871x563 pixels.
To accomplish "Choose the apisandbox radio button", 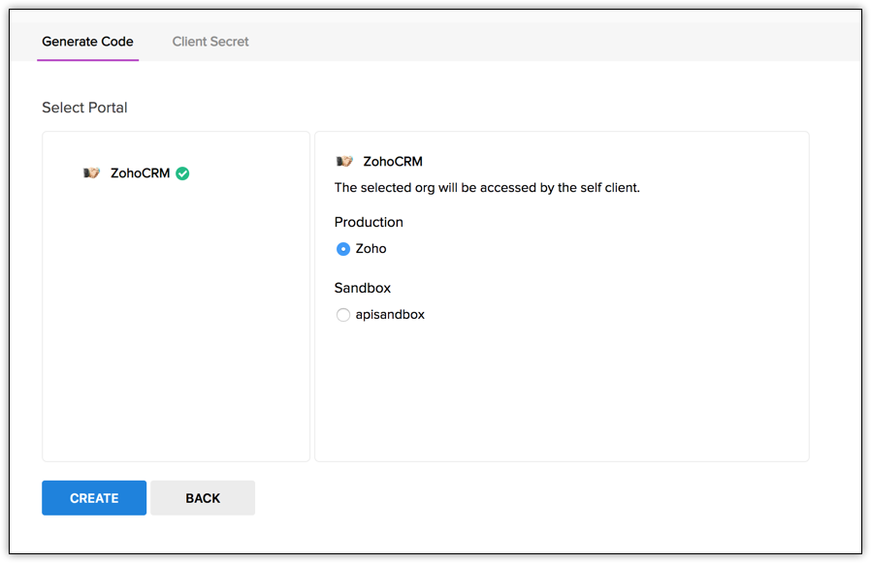I will [342, 315].
